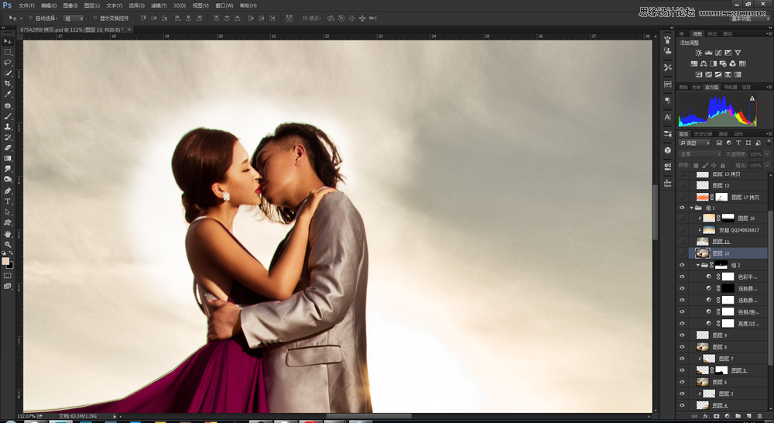Select the 图层 16 layer mask thumbnail
The image size is (774, 423).
[x=728, y=218]
